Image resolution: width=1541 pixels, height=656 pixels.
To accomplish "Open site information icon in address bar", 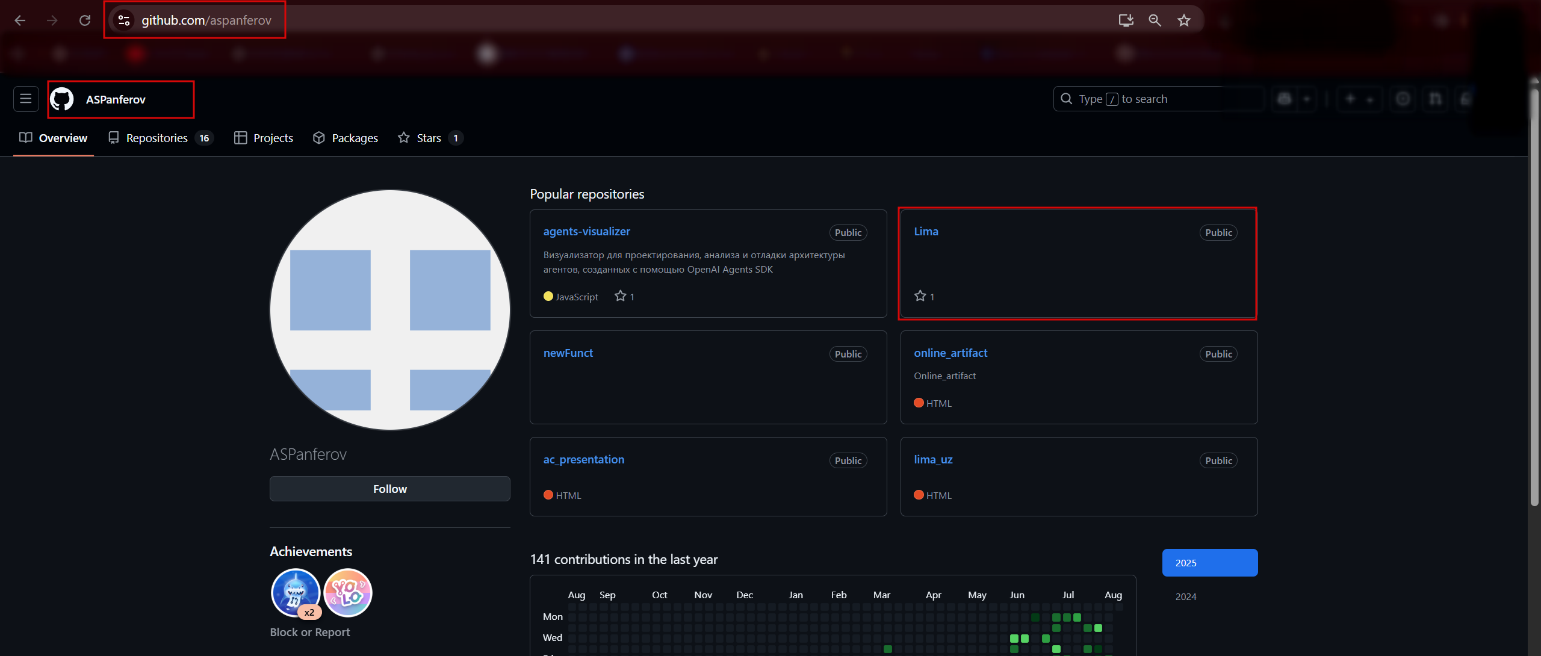I will (x=124, y=20).
